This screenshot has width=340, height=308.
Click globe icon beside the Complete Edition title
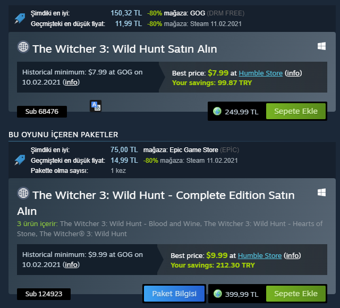pyautogui.click(x=23, y=193)
